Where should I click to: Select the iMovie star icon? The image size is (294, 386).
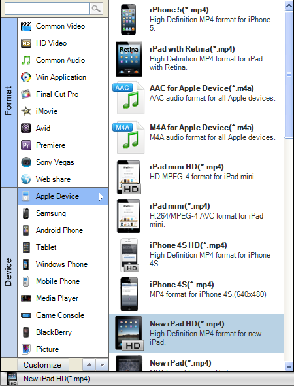click(x=26, y=111)
